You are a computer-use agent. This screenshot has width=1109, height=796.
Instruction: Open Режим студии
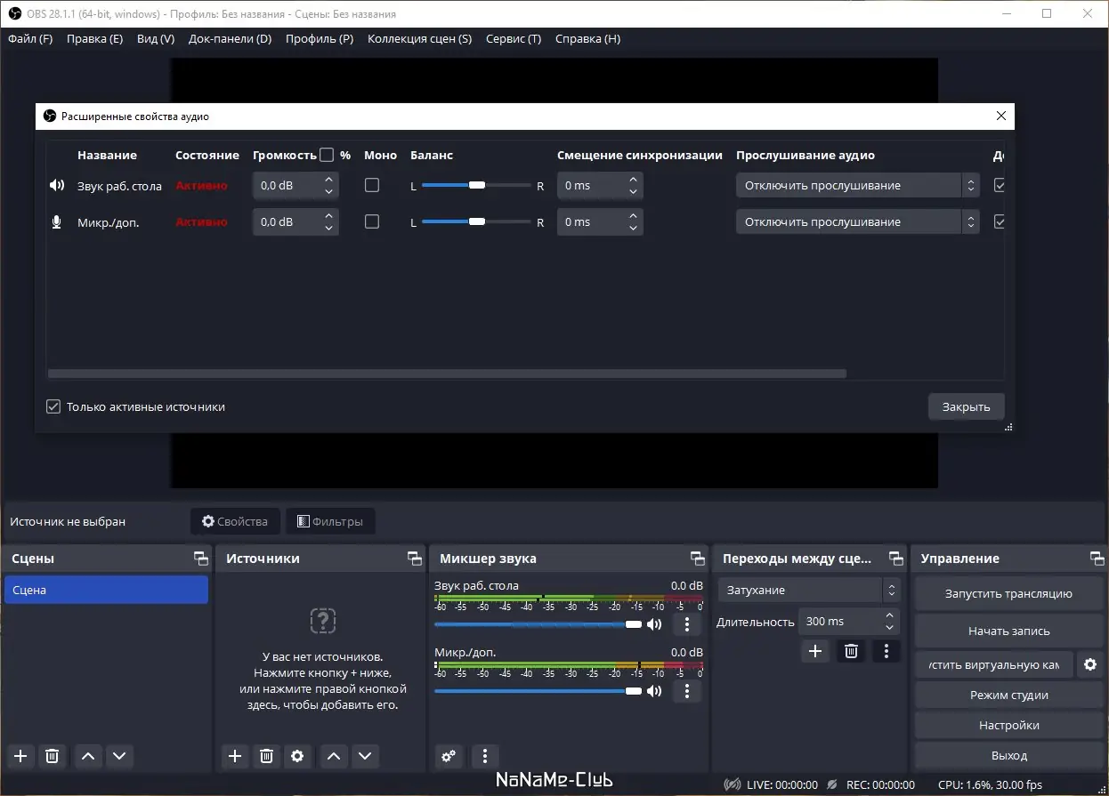click(x=1009, y=695)
